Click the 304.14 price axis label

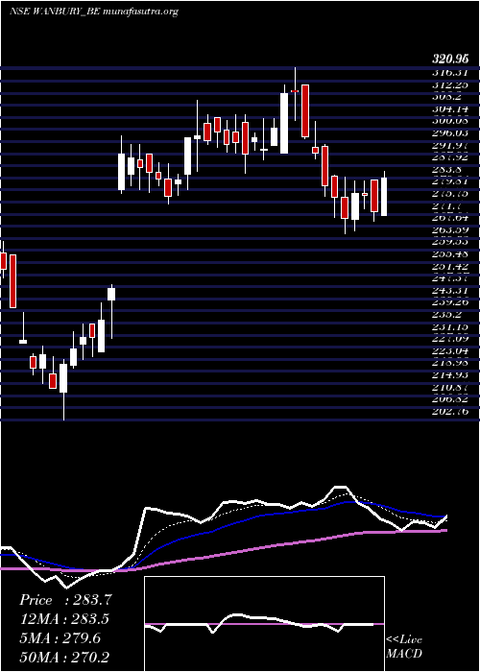[x=449, y=108]
